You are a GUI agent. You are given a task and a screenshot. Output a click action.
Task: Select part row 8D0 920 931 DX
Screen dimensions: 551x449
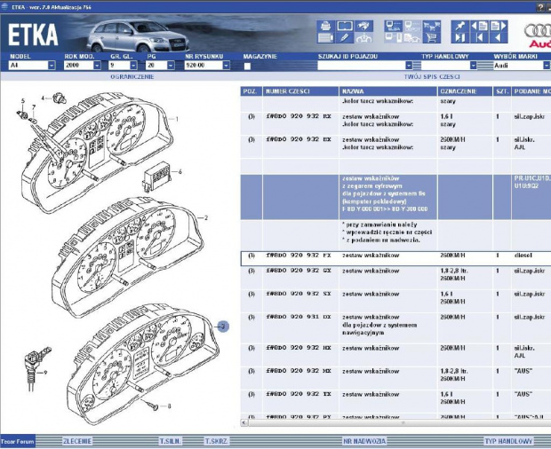[395, 328]
